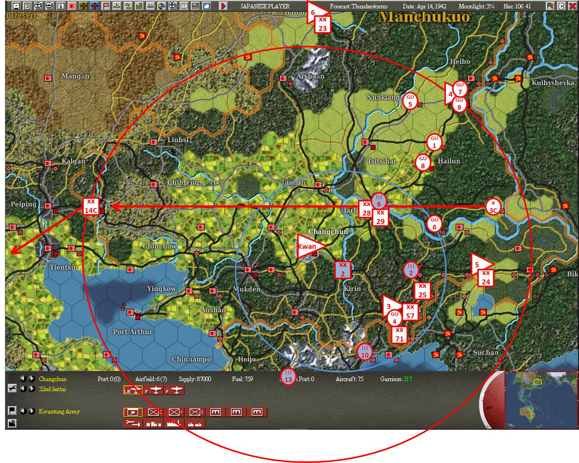Screen dimensions: 579x463
Task: Click the world minimap at bottom right
Action: [x=541, y=400]
